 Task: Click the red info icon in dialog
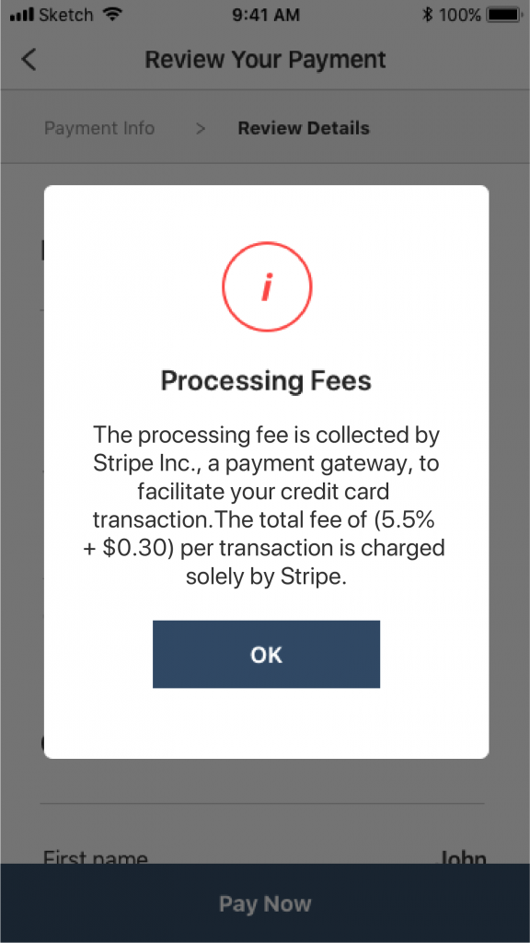pyautogui.click(x=267, y=287)
